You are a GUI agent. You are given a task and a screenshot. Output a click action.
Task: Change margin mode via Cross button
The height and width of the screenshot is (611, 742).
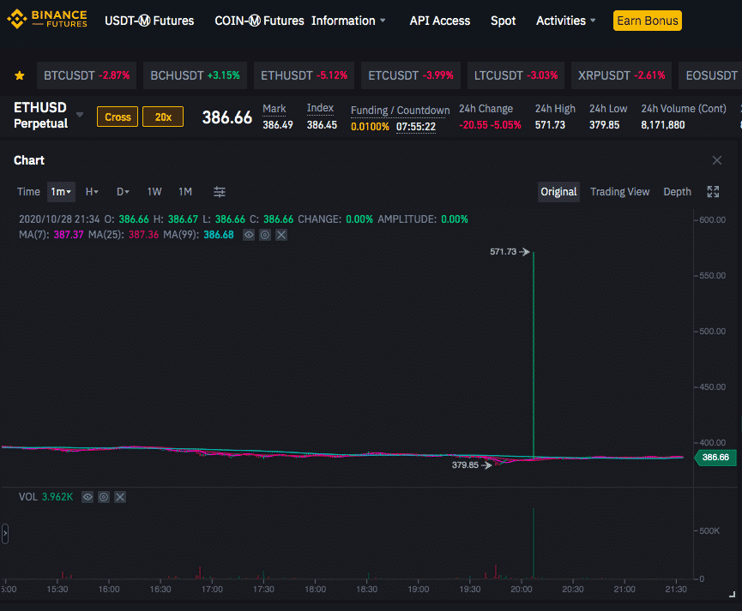click(x=118, y=117)
